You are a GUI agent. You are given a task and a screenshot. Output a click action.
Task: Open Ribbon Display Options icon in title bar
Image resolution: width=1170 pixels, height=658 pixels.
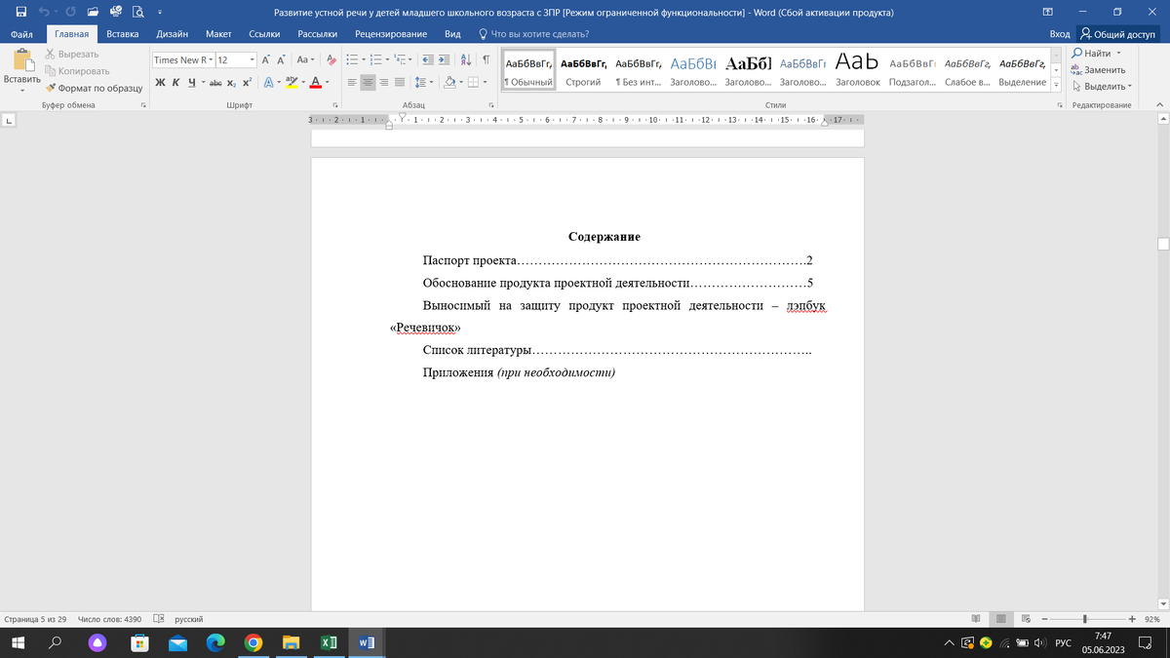coord(1047,12)
